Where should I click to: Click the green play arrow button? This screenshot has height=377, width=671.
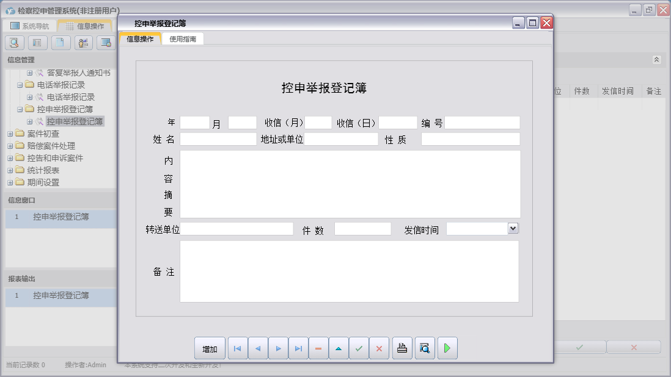pos(447,348)
